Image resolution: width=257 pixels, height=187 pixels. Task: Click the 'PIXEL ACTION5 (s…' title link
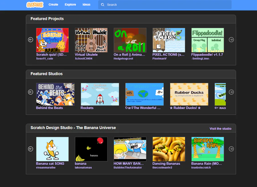click(x=168, y=55)
